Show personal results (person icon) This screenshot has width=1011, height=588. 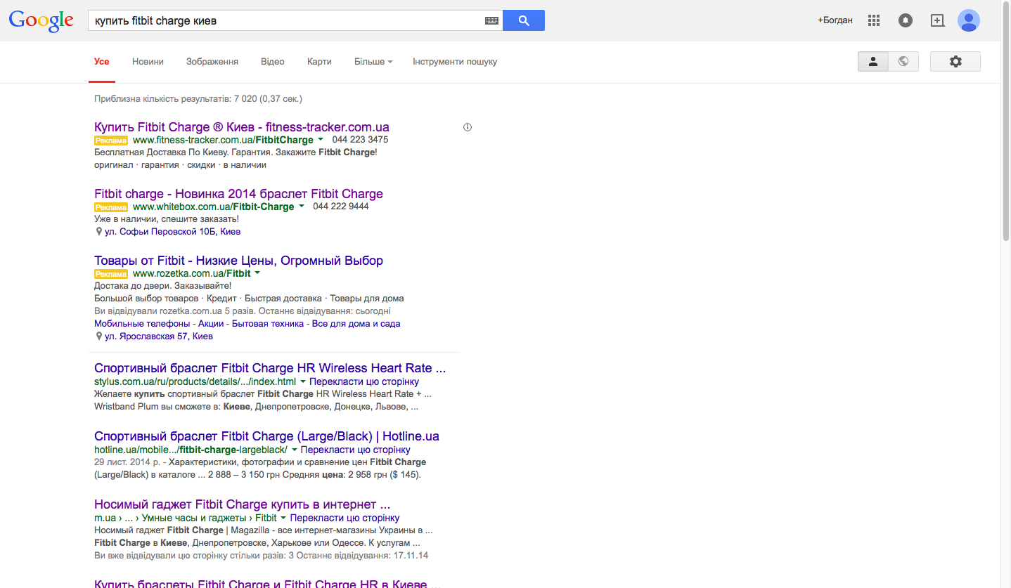873,62
